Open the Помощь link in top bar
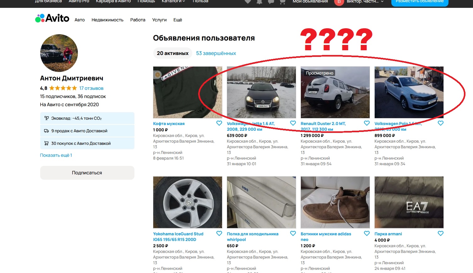473x273 pixels. click(146, 1)
